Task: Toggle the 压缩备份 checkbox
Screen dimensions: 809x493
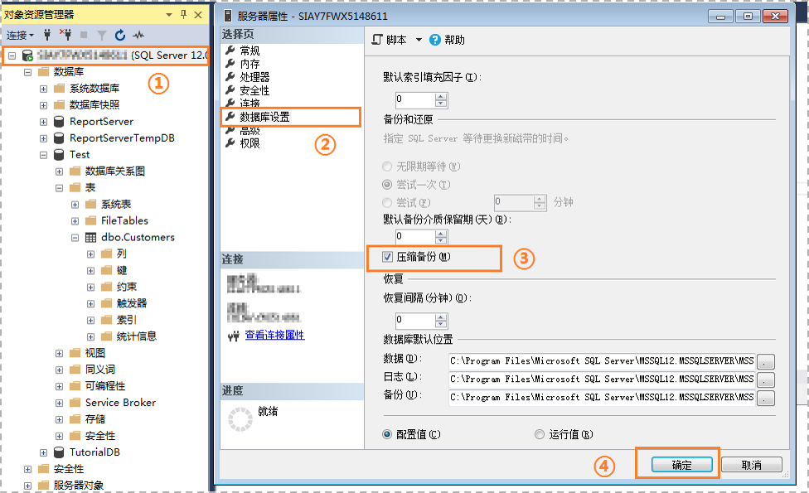Action: 387,257
